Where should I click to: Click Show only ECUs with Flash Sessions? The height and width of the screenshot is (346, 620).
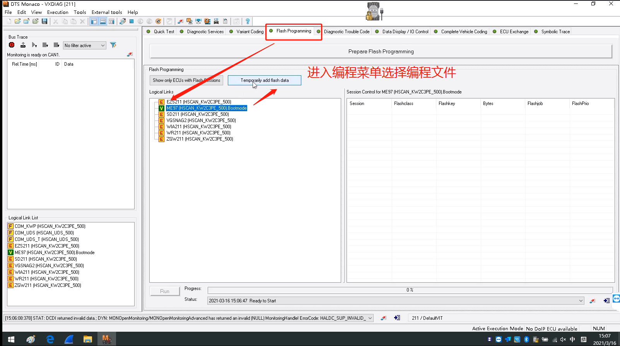[186, 80]
